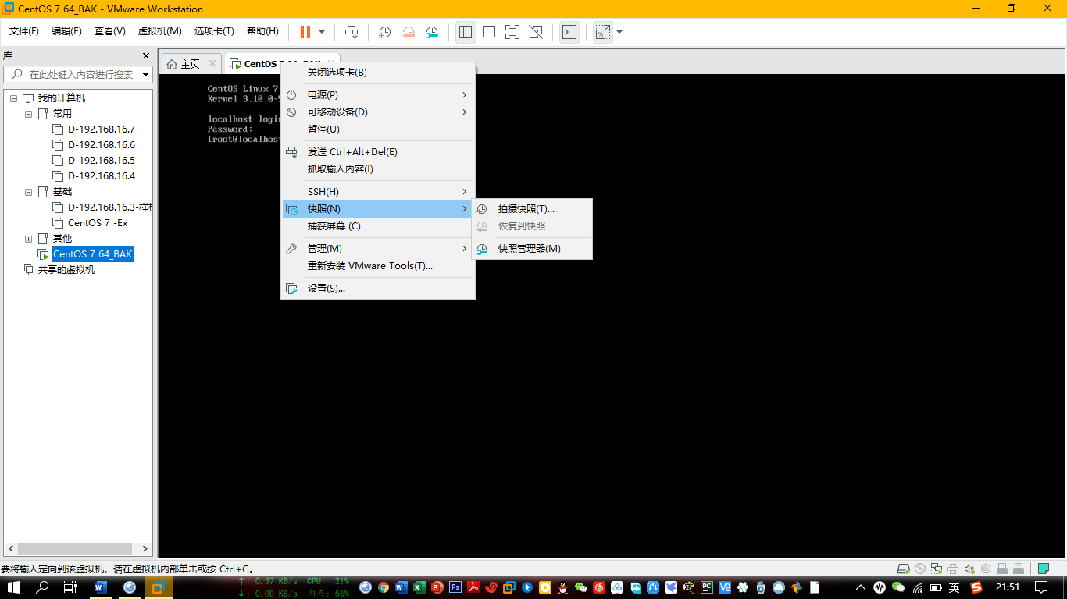Open Windows taskbar search
The height and width of the screenshot is (599, 1067).
(x=43, y=587)
